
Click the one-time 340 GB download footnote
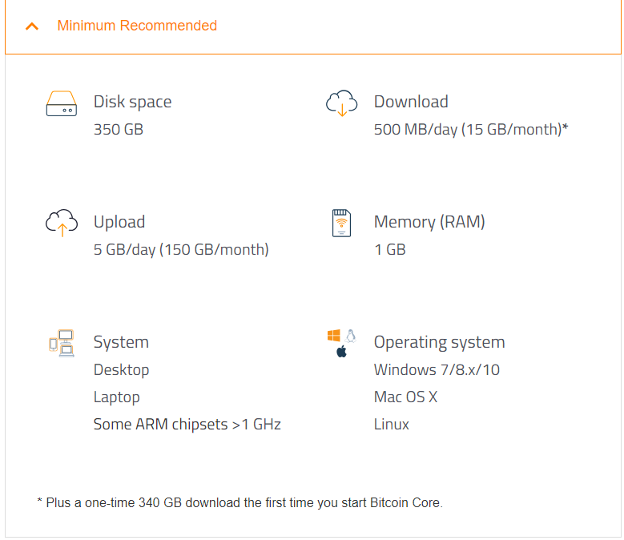point(240,503)
